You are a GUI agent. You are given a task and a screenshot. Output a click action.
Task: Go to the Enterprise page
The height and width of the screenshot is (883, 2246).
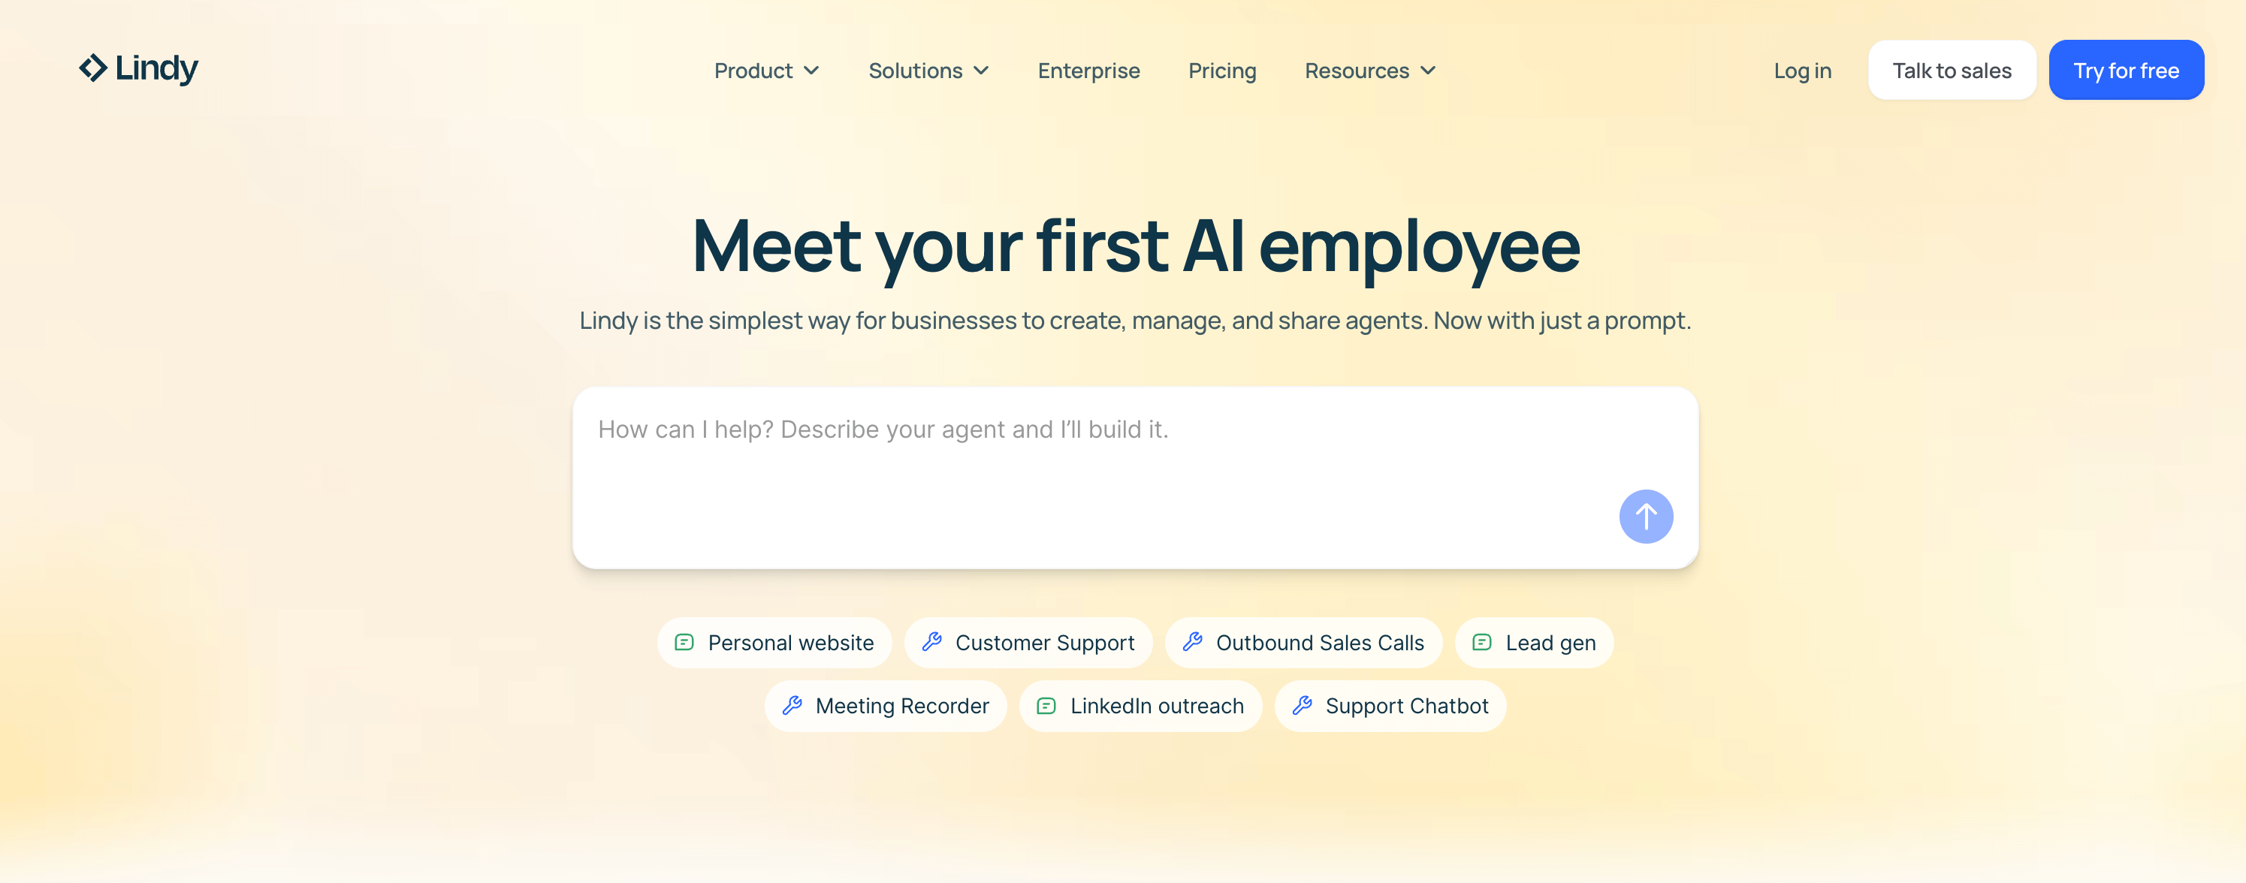[x=1088, y=71]
